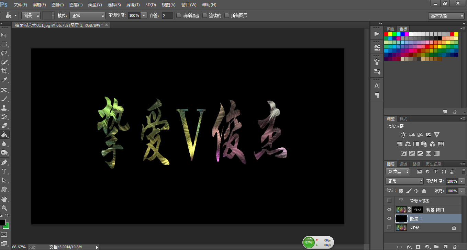Add a Levels adjustment
Viewport: 467px width, 250px height.
click(x=412, y=135)
